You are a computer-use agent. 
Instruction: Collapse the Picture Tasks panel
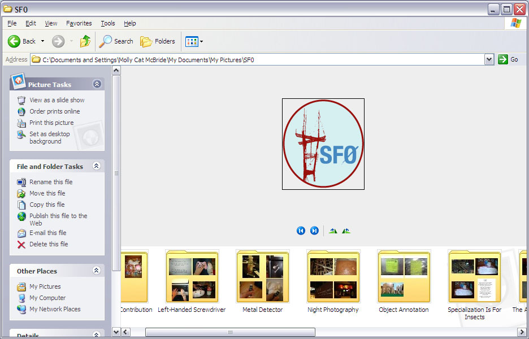[x=97, y=84]
